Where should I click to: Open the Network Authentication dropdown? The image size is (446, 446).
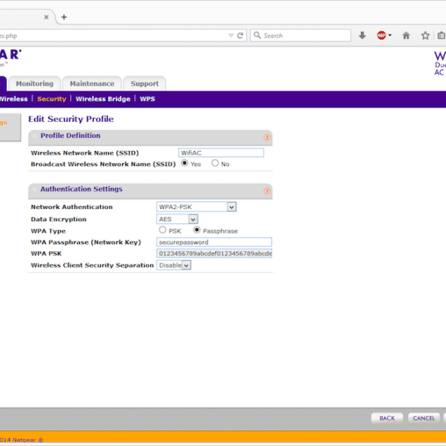point(196,207)
